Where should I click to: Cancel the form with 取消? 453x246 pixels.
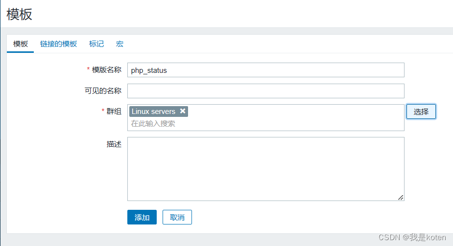point(177,217)
